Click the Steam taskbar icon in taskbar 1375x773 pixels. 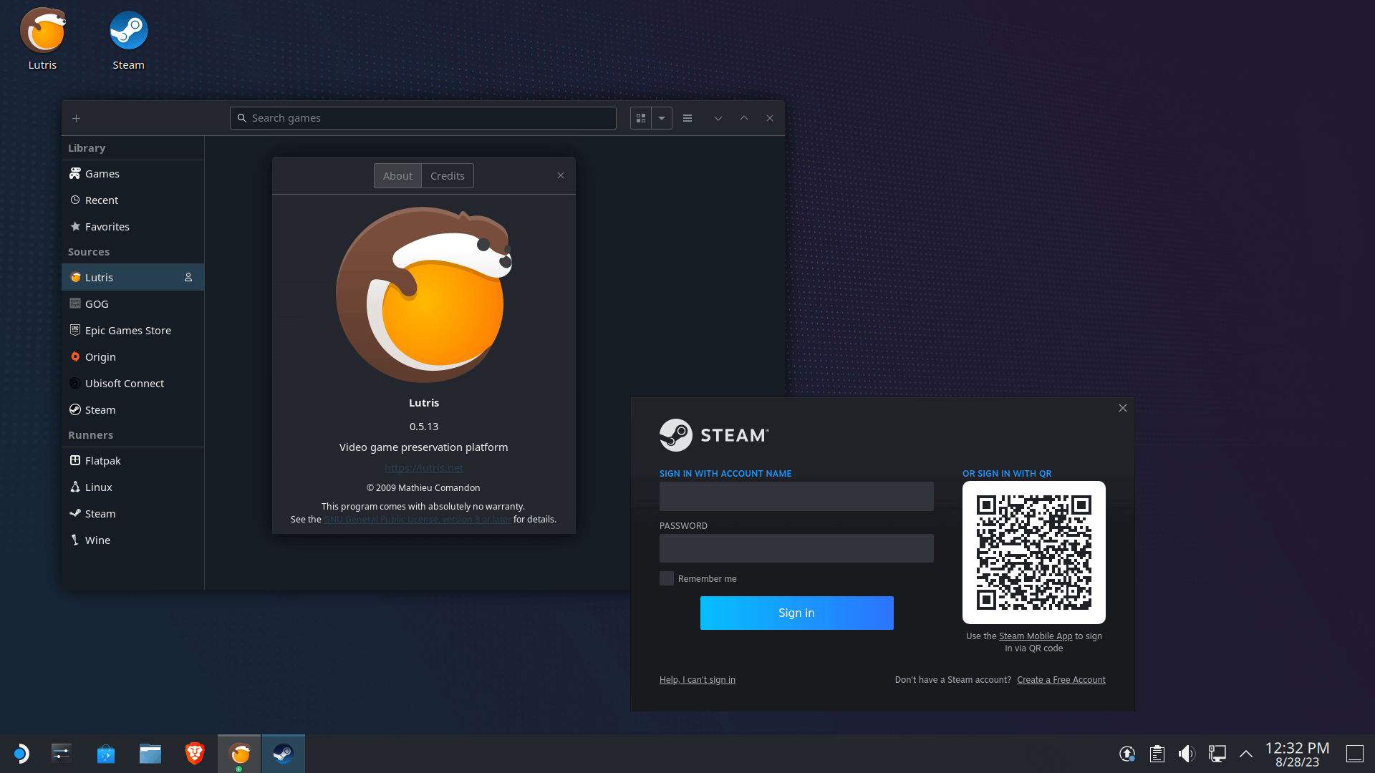pyautogui.click(x=284, y=753)
